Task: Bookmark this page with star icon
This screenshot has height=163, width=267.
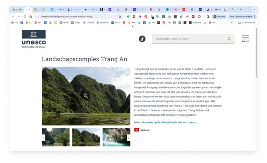Action: [120, 16]
